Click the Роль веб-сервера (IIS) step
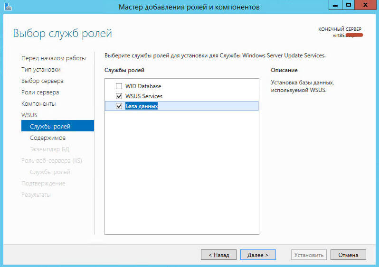The image size is (379, 267). 51,161
